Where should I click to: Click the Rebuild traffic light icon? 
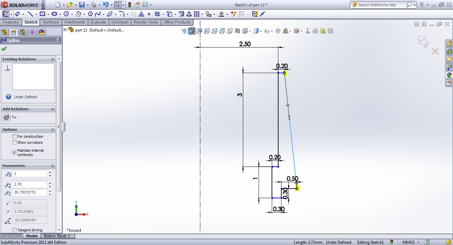coord(129,5)
